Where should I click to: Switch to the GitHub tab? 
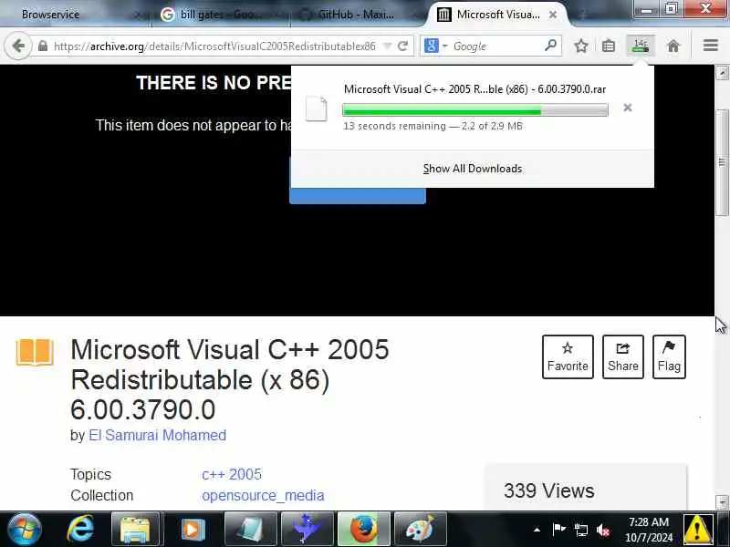click(356, 15)
